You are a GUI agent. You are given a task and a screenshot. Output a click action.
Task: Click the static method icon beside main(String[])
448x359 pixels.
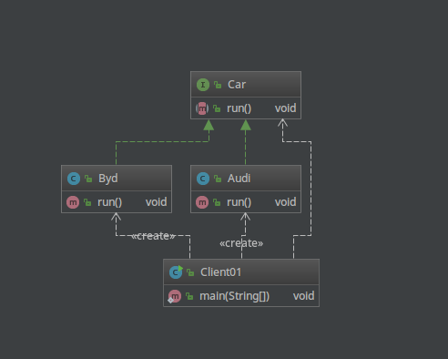click(175, 296)
